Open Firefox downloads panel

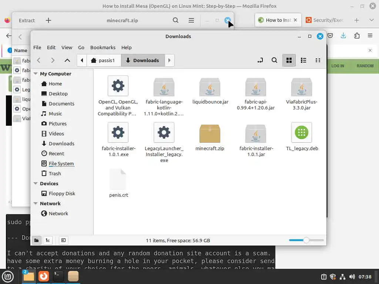click(343, 36)
